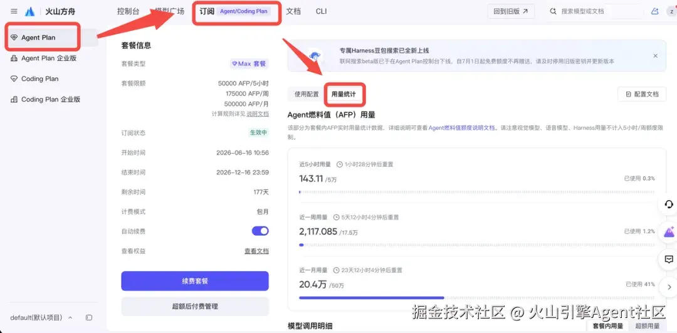Switch to 使用配置 tab
677x333 pixels.
coord(307,94)
